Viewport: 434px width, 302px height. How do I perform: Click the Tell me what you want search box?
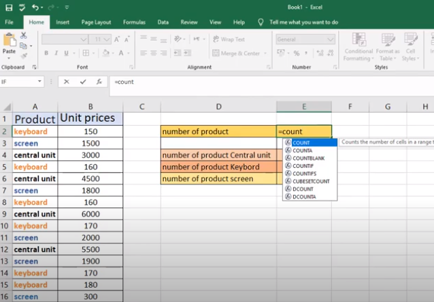pyautogui.click(x=303, y=22)
